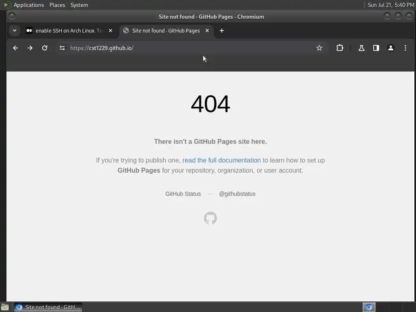This screenshot has height=312, width=416.
Task: Toggle the side panel icon
Action: coord(376,48)
